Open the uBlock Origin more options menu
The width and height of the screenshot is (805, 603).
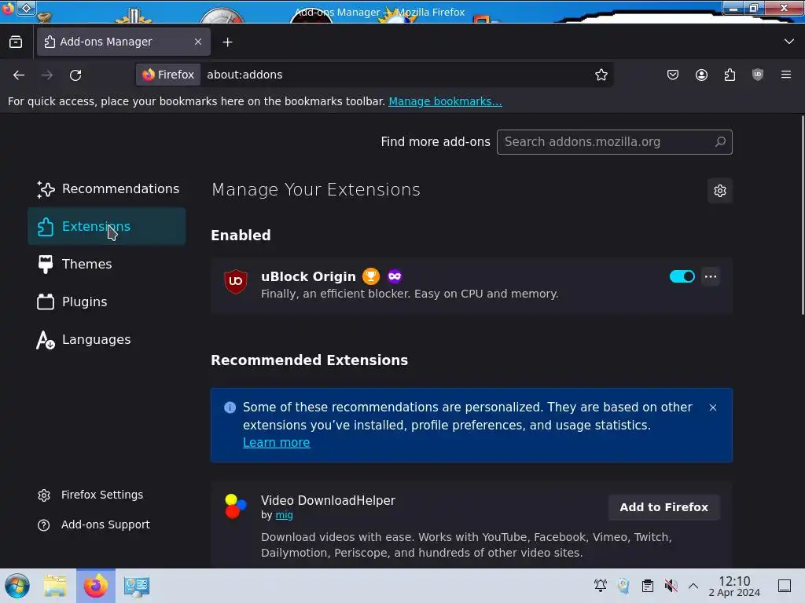711,277
